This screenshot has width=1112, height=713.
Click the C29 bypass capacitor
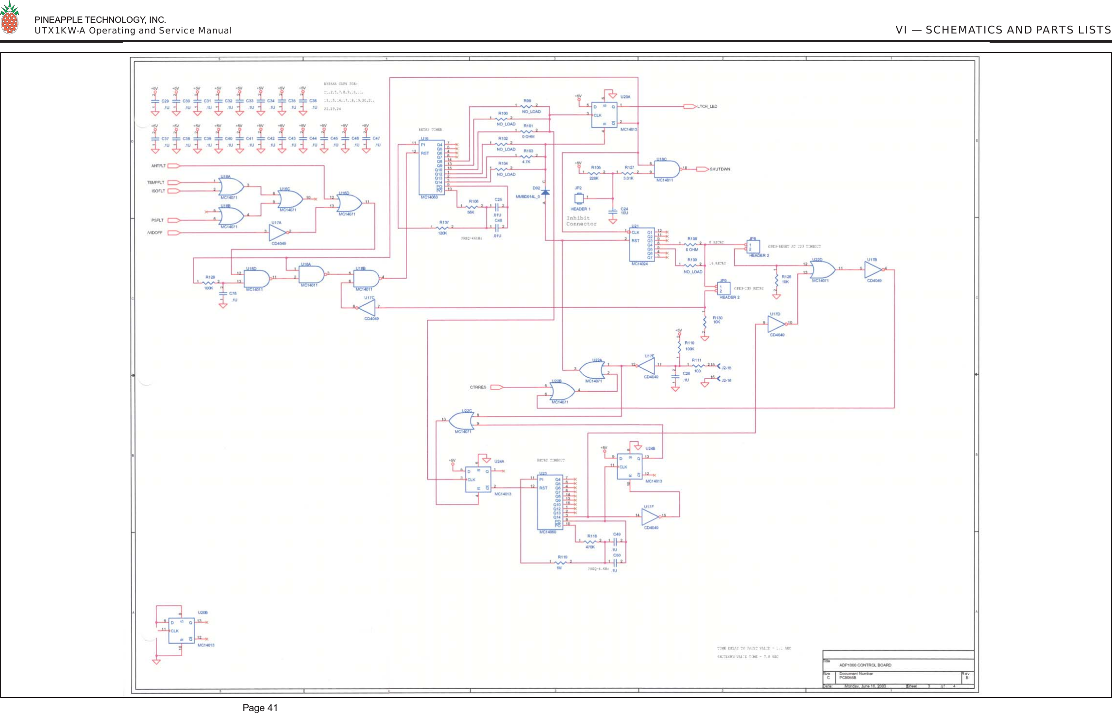point(155,101)
